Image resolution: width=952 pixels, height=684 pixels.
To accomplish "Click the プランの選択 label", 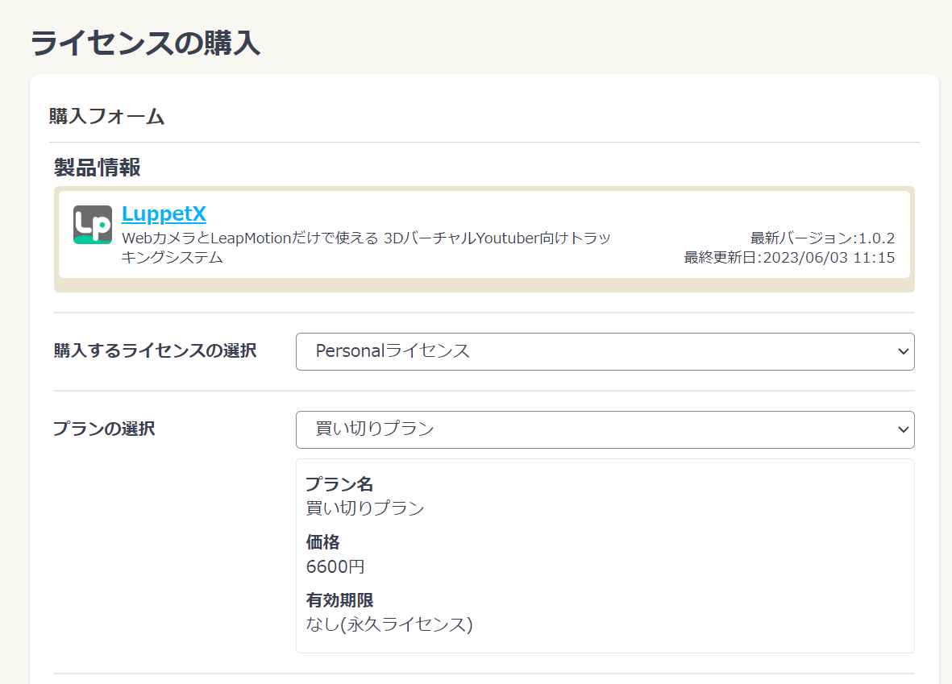I will click(104, 429).
